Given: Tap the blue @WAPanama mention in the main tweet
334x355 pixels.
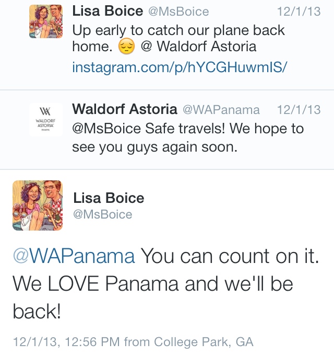Looking at the screenshot, I should pyautogui.click(x=73, y=257).
